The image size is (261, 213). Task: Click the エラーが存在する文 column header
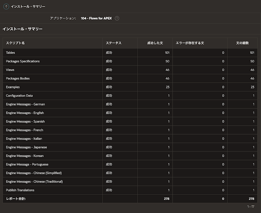[x=190, y=43]
